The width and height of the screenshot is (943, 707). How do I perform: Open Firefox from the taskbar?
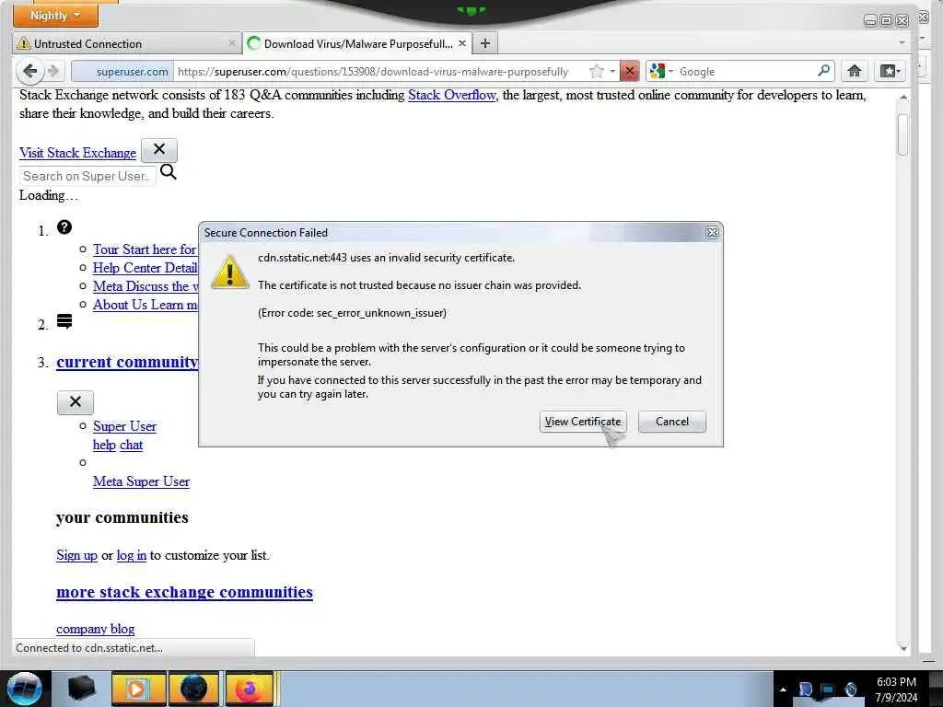(x=250, y=689)
